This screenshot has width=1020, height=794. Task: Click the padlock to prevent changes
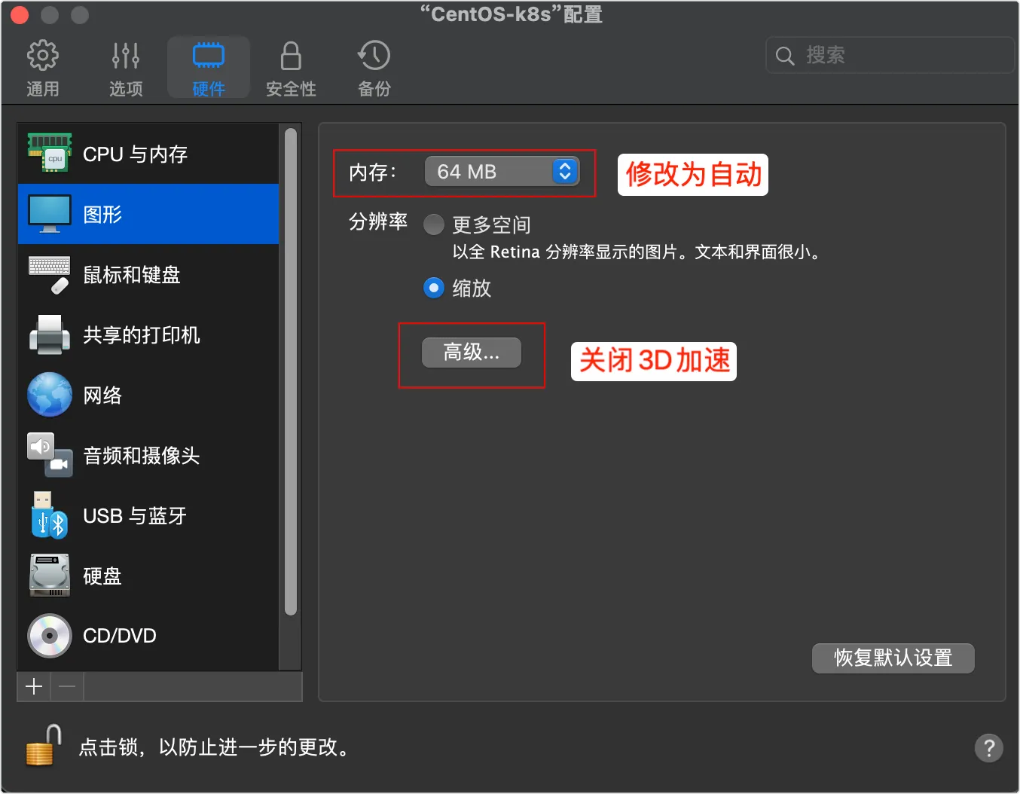coord(43,745)
